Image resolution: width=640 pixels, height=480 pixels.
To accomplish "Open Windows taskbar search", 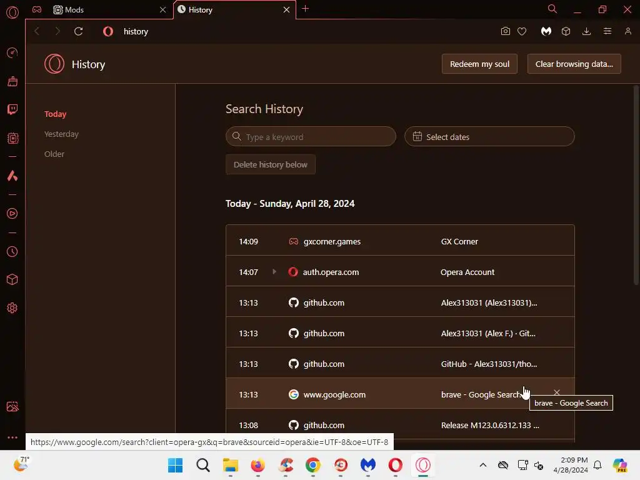I will click(x=203, y=465).
